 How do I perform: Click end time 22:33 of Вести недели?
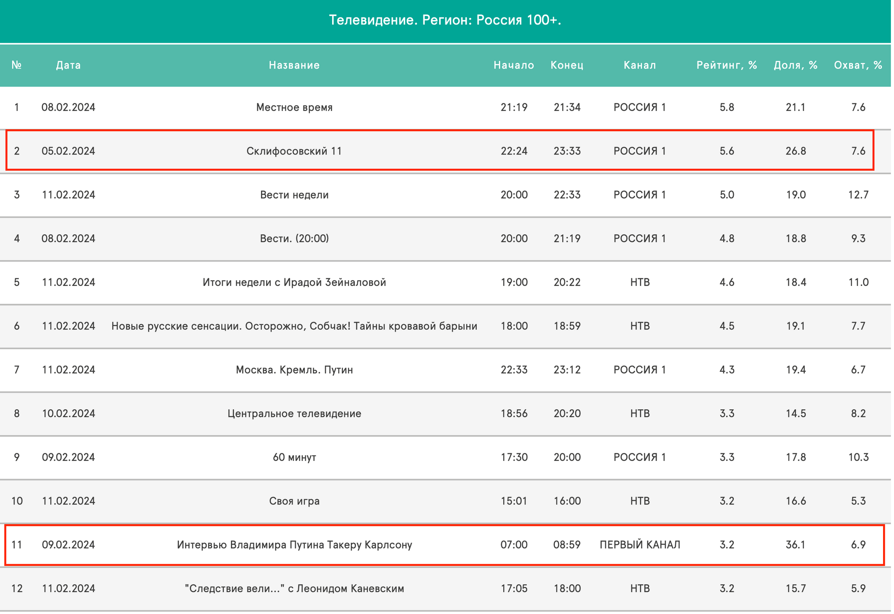click(567, 195)
